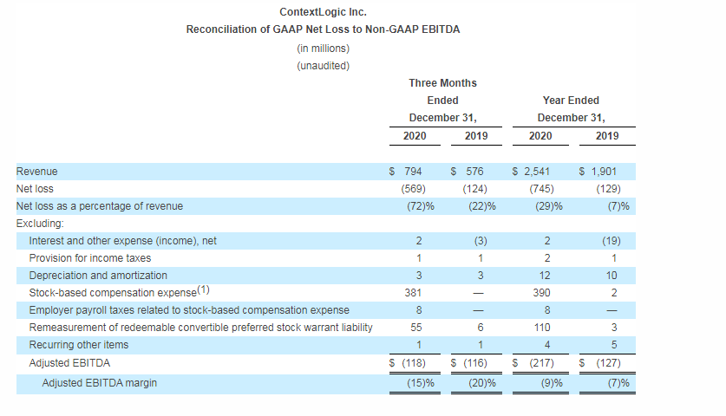This screenshot has width=726, height=416.
Task: Click Provision for income taxes label
Action: pyautogui.click(x=90, y=258)
